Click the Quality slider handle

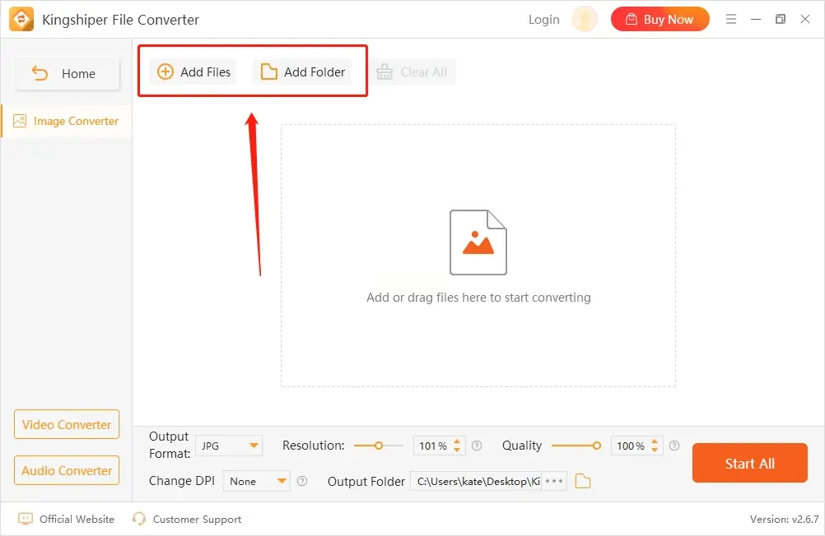point(596,446)
